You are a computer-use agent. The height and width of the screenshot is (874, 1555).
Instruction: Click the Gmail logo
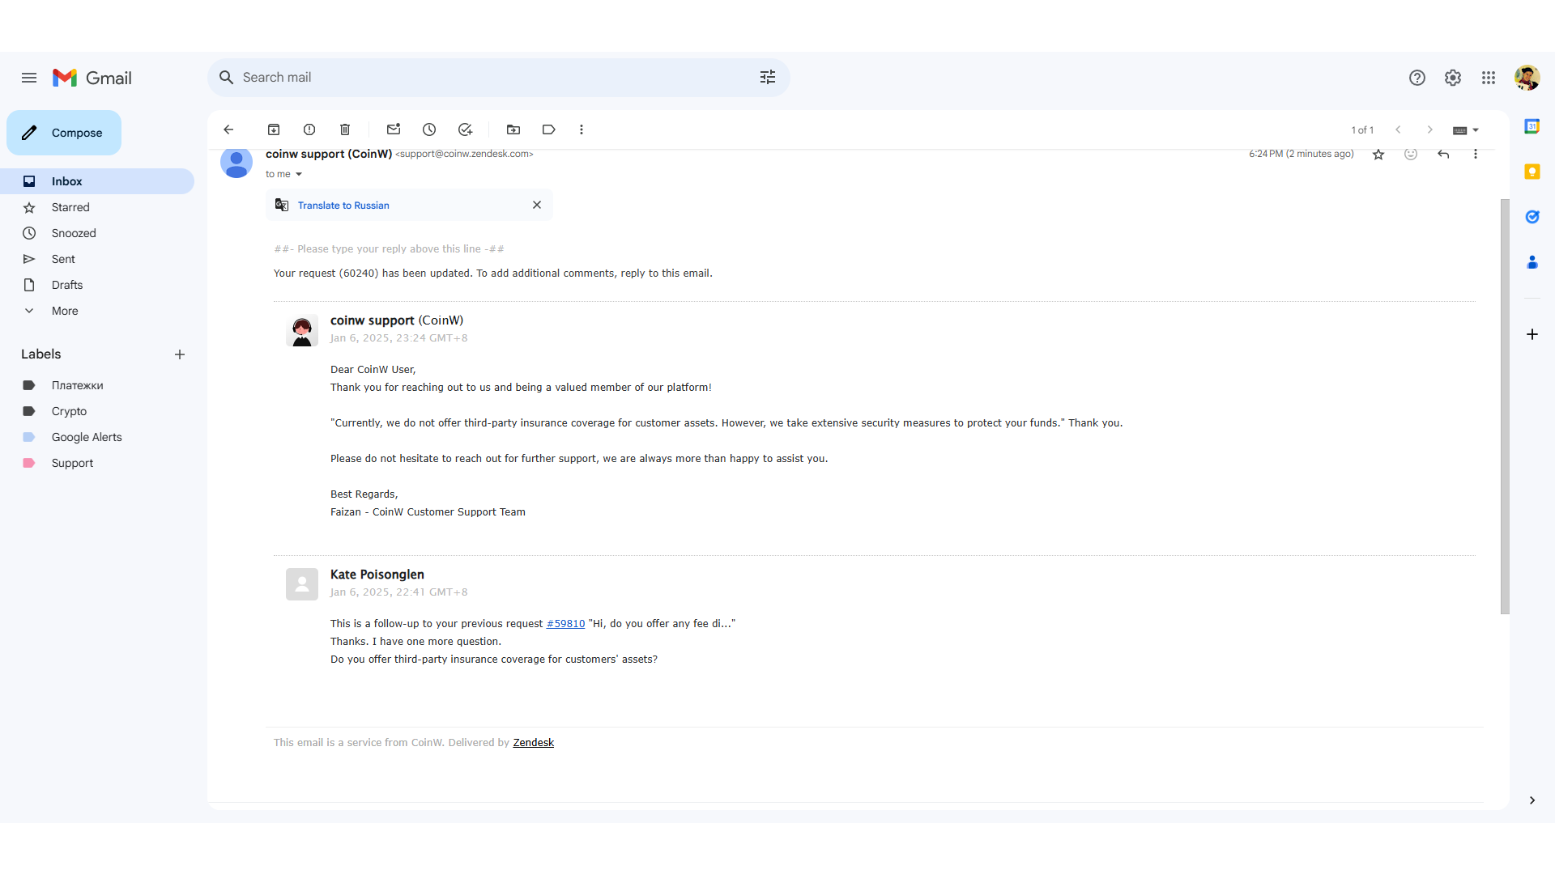click(92, 78)
